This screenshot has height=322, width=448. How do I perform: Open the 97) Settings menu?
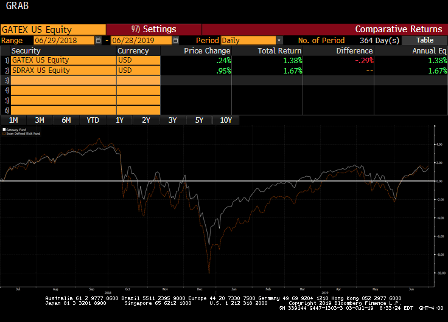point(154,29)
